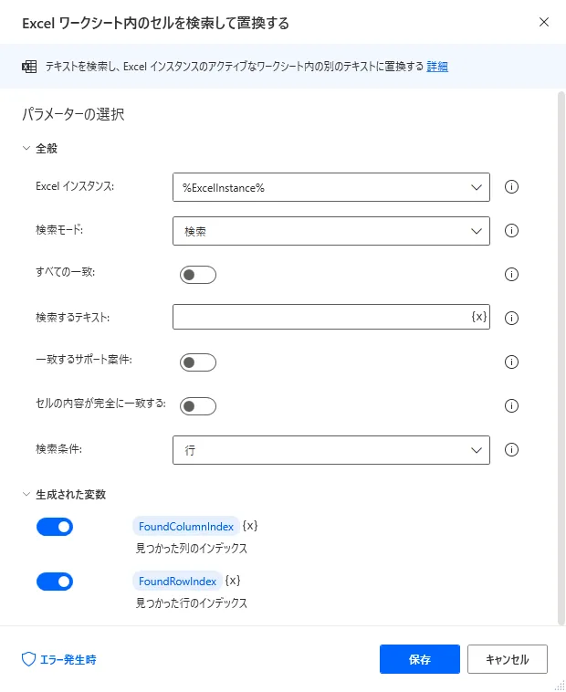The height and width of the screenshot is (692, 566).
Task: Click info icon next to 検索モード dropdown
Action: [512, 231]
